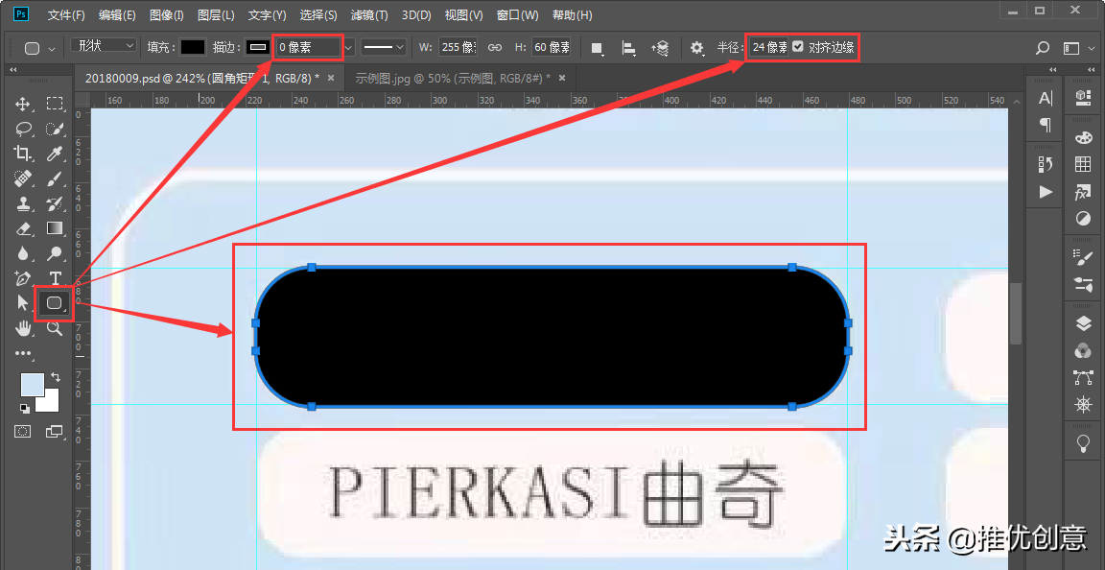Select the Hand tool

pyautogui.click(x=23, y=328)
